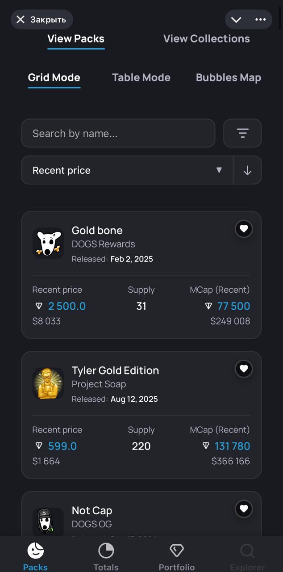
Task: Open the Explorer search icon
Action: [x=247, y=551]
